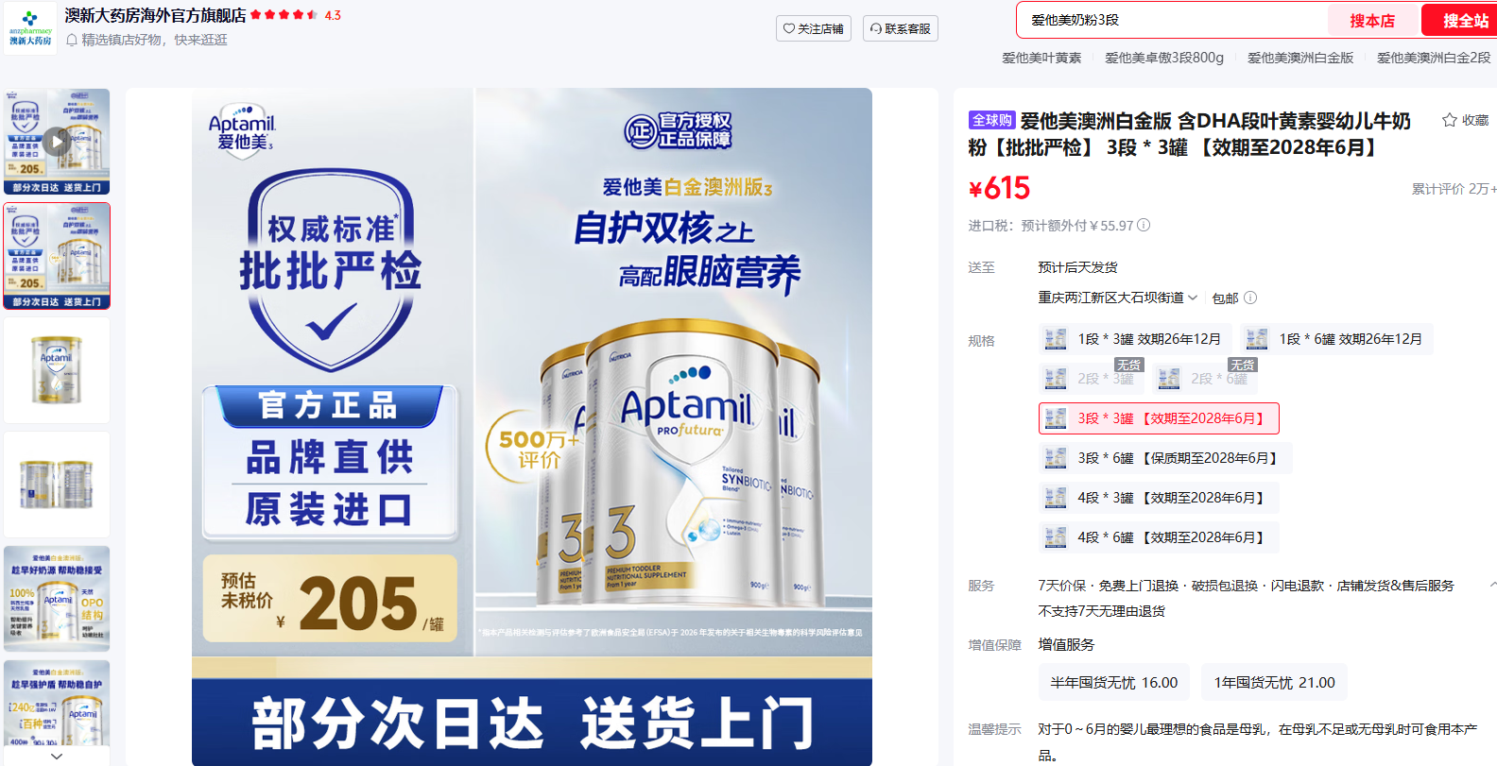Click the search input field
This screenshot has height=766, width=1497.
(1172, 20)
